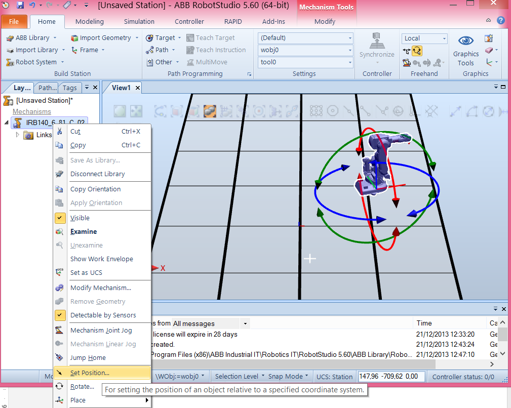Click the coordinates field showing 147,96 -709,62 0,00

tap(391, 377)
